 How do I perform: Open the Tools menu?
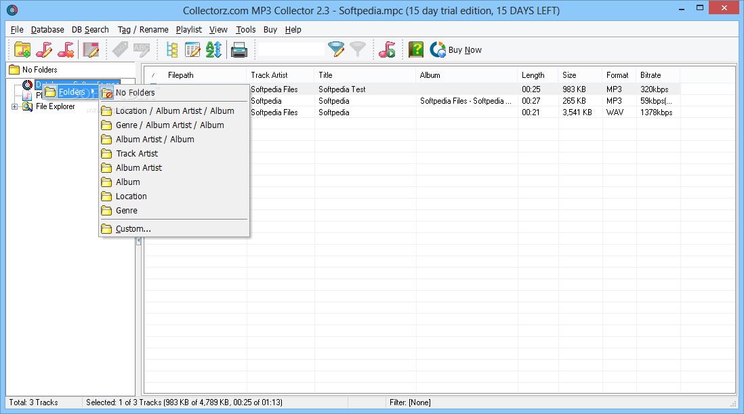click(246, 29)
